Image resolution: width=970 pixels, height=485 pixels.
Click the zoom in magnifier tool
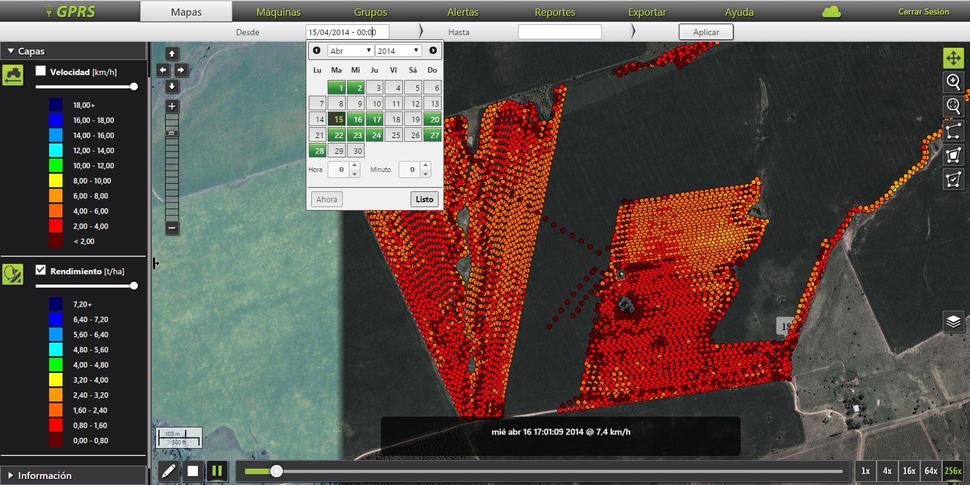pyautogui.click(x=953, y=82)
